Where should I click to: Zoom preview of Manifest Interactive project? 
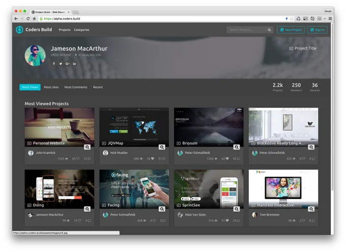pos(311,209)
